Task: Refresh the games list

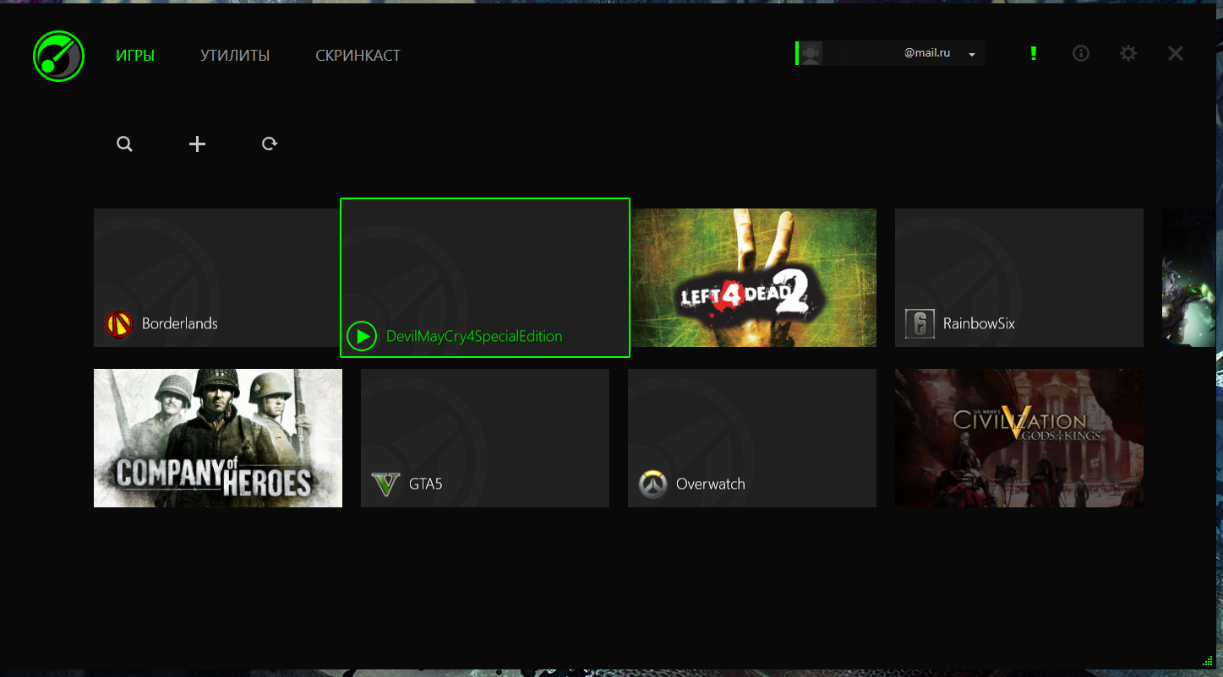Action: 270,144
